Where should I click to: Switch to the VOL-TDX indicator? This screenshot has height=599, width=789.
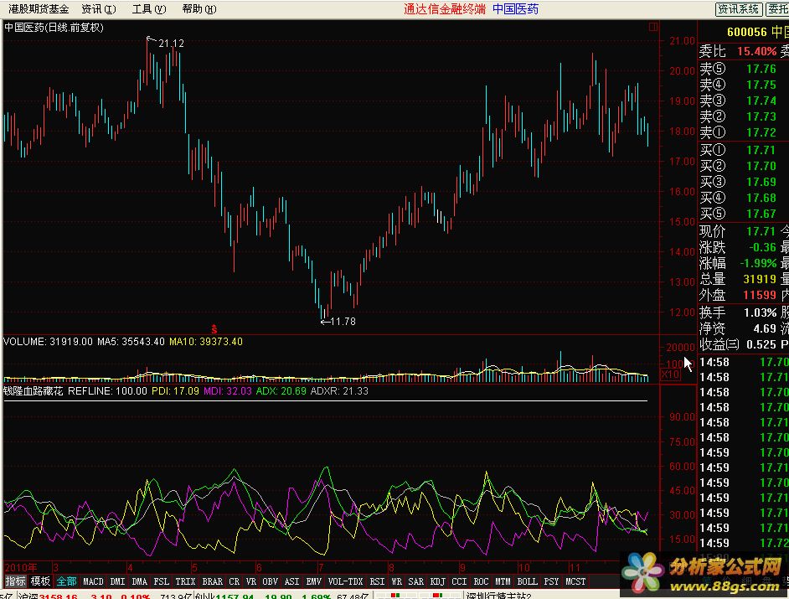[345, 581]
